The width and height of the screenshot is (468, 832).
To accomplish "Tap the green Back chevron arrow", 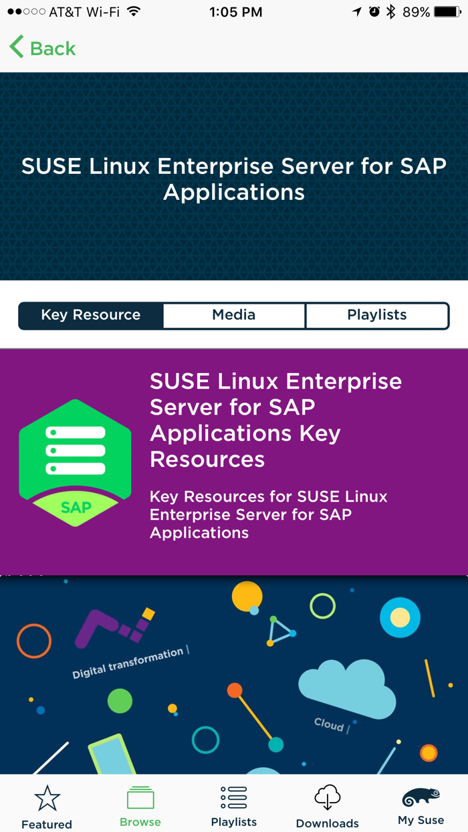I will pos(17,47).
